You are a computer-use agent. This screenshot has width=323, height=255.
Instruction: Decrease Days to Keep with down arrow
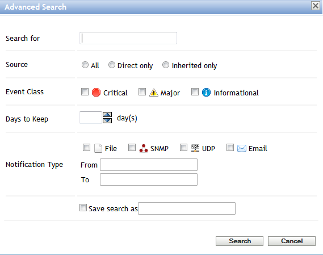point(107,120)
